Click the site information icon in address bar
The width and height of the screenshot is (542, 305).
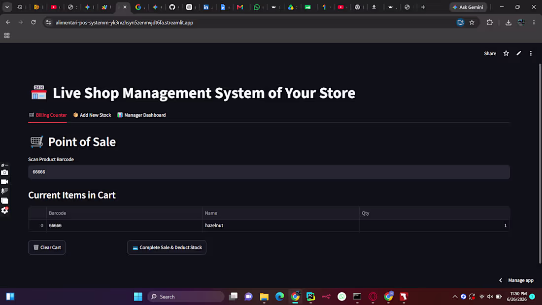coord(48,23)
